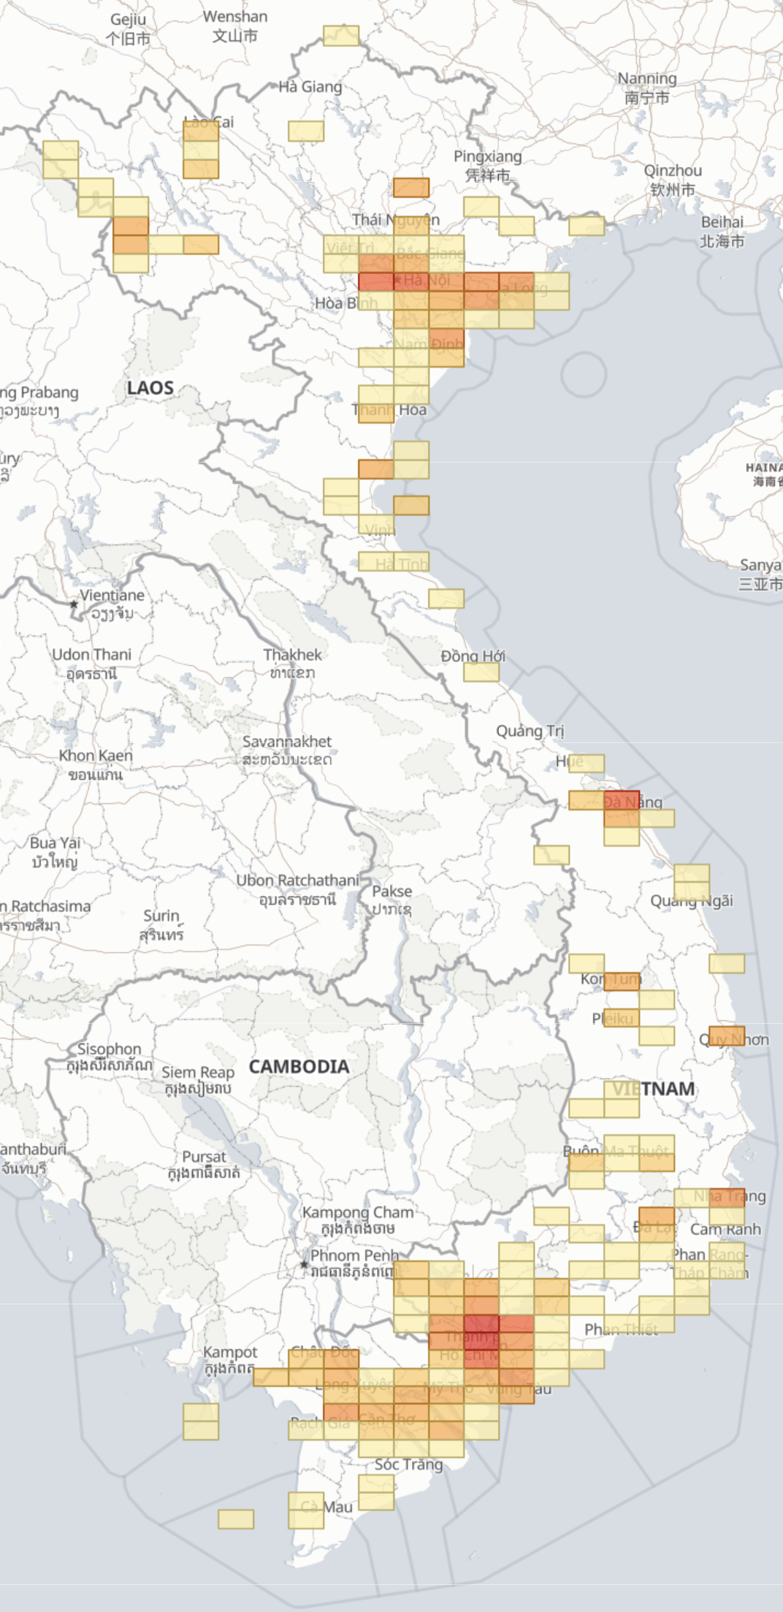The width and height of the screenshot is (783, 1612).
Task: Select the Nanning city label
Action: 647,78
